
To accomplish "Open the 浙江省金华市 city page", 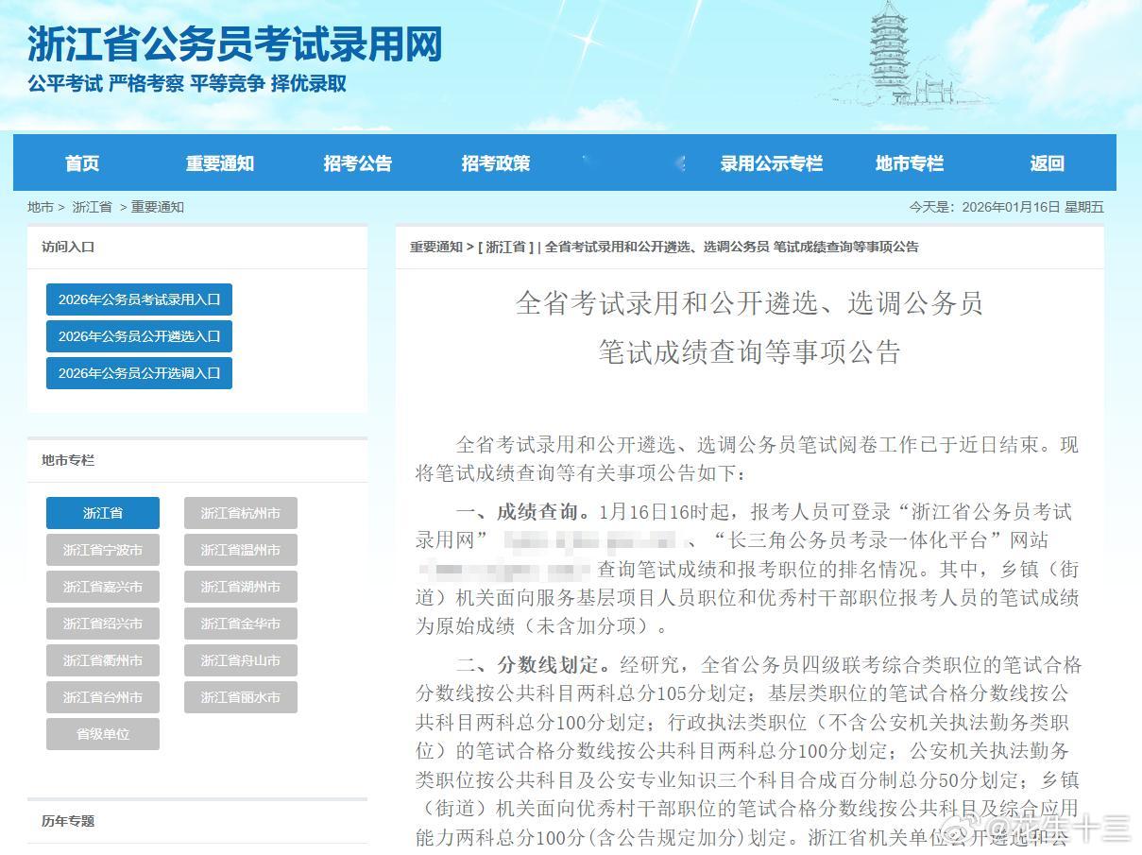I will (x=240, y=624).
